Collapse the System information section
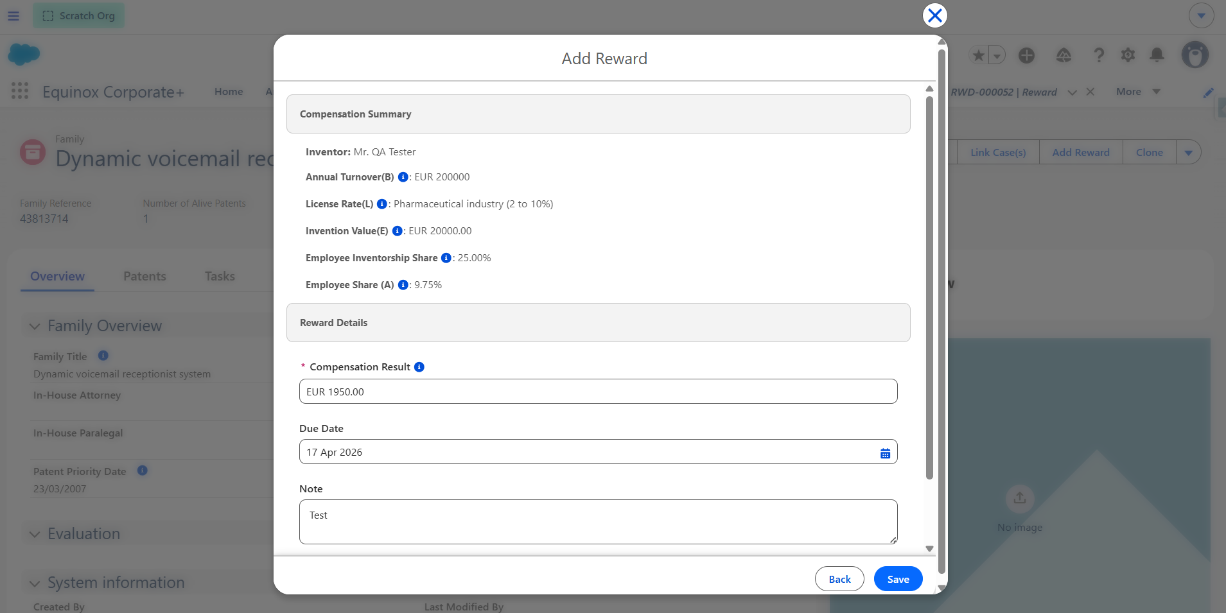The image size is (1226, 613). coord(35,583)
